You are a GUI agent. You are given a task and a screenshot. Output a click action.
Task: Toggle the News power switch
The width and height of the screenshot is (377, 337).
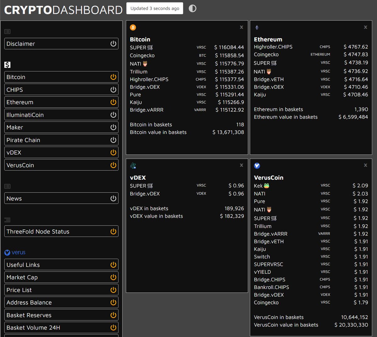113,199
